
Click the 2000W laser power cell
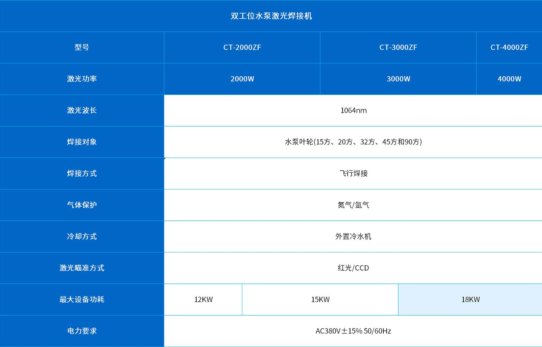point(242,79)
